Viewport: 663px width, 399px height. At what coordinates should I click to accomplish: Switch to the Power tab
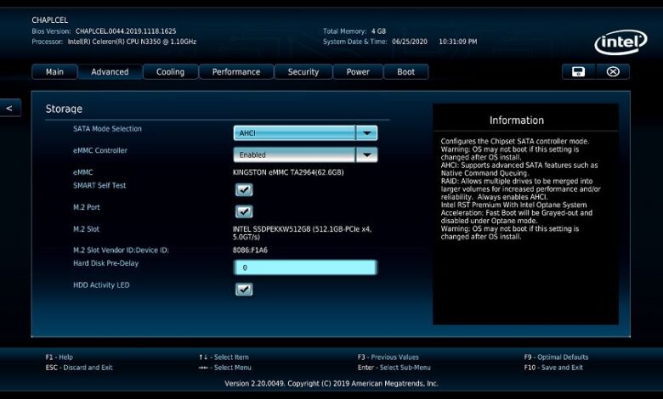(358, 72)
